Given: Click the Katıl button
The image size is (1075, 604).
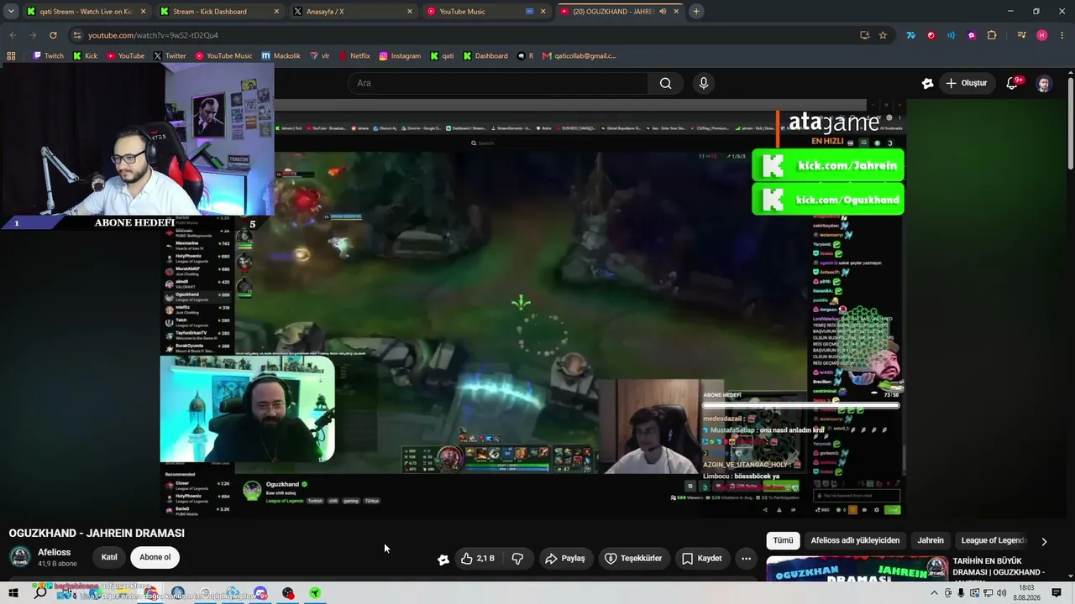Looking at the screenshot, I should click(x=109, y=557).
